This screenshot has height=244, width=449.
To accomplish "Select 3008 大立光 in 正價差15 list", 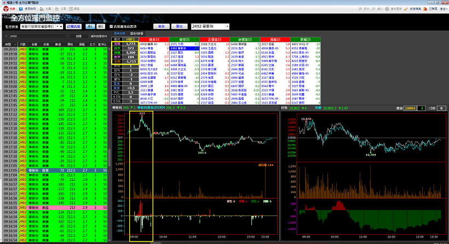I will (215, 44).
